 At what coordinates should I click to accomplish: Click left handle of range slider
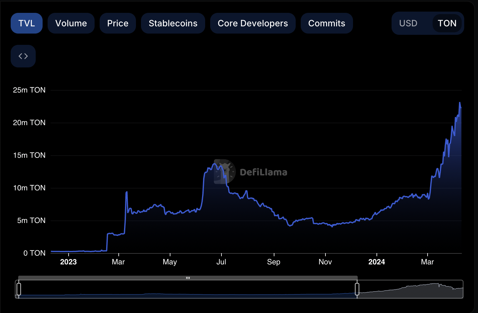pos(19,289)
